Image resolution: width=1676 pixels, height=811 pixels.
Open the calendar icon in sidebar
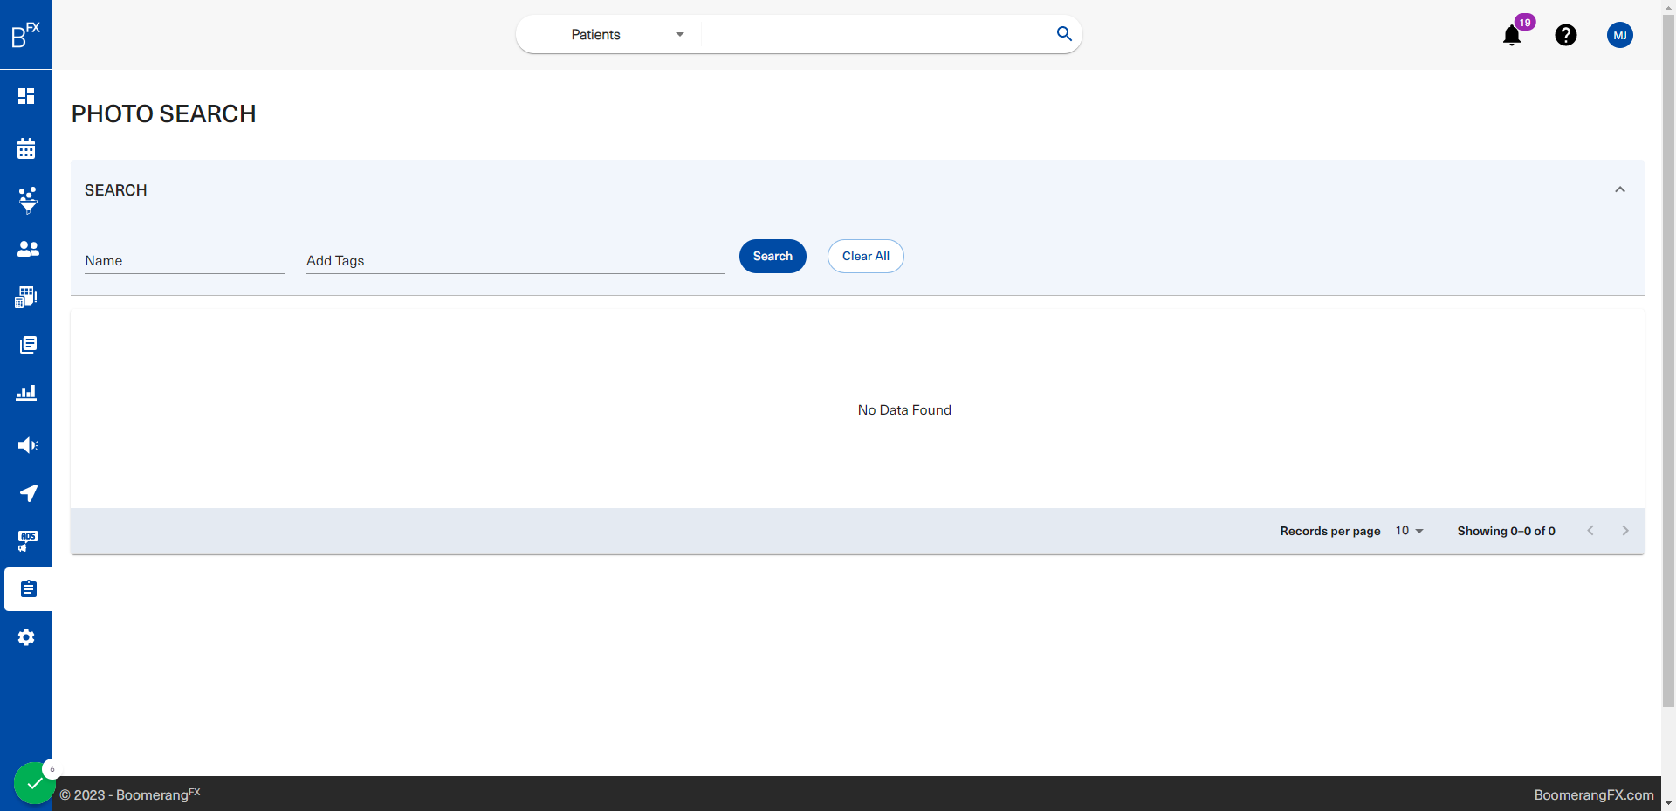click(26, 148)
